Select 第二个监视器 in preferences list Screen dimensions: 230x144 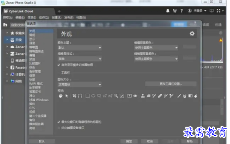tap(38, 116)
